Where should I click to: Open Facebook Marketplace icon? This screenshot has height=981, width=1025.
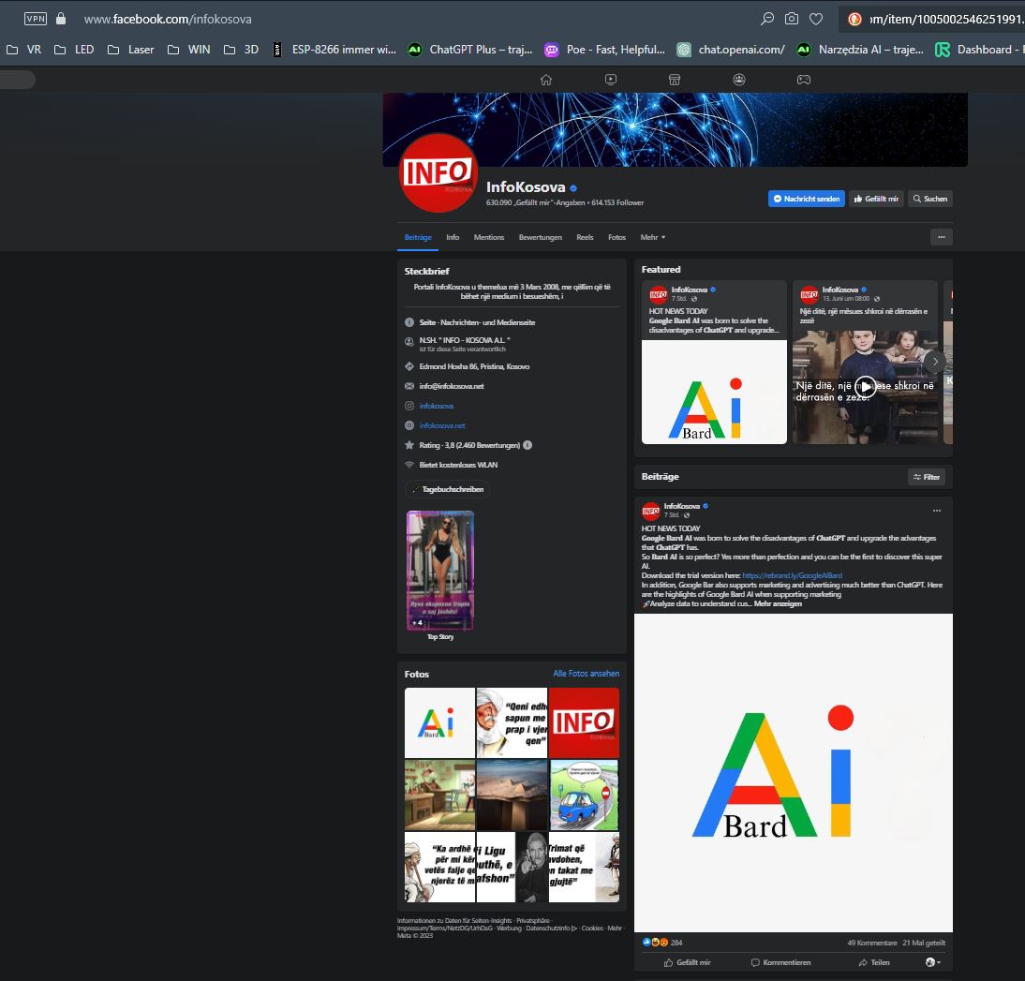click(675, 80)
